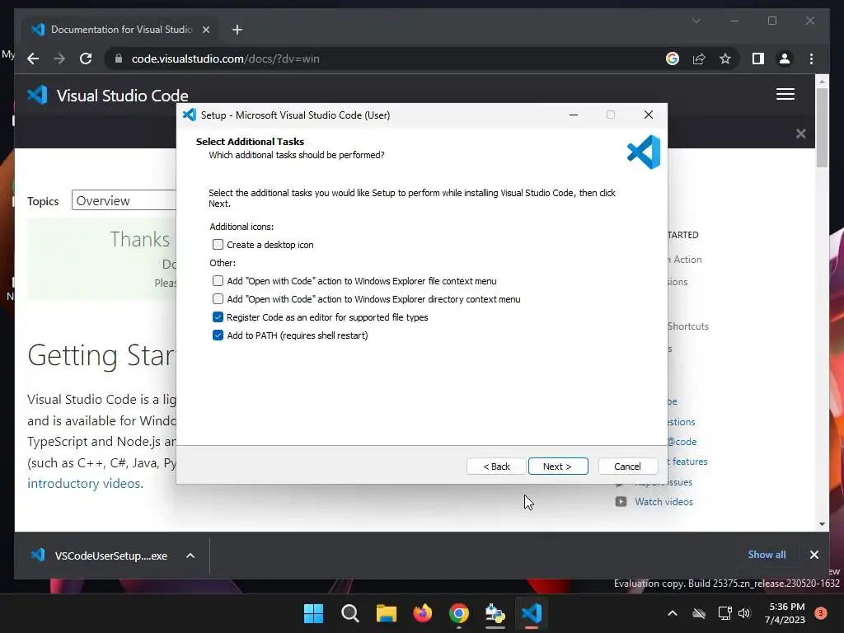
Task: Open File Explorer from taskbar
Action: (386, 613)
